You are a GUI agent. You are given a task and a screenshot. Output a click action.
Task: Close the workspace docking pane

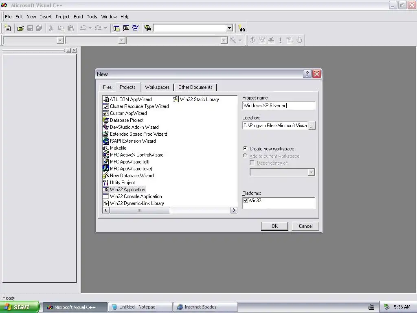[x=74, y=50]
